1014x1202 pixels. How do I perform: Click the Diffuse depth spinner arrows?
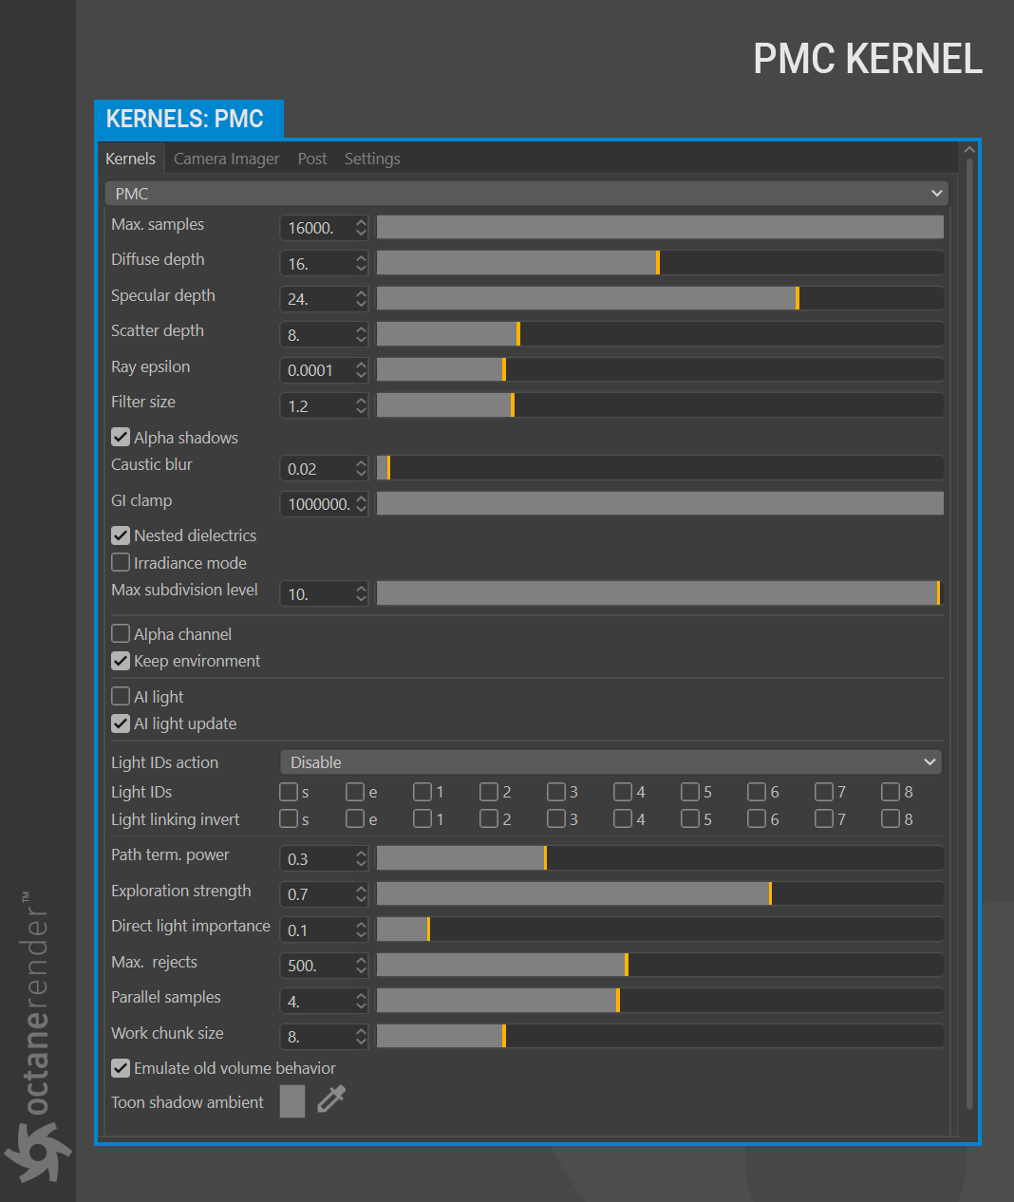[x=361, y=263]
